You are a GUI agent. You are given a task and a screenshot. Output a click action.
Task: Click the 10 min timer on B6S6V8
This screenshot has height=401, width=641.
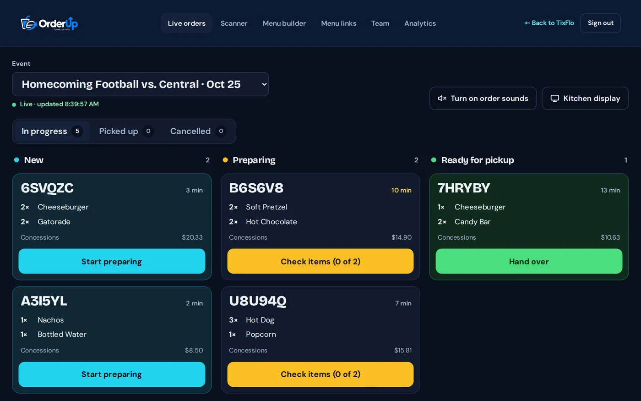(402, 190)
